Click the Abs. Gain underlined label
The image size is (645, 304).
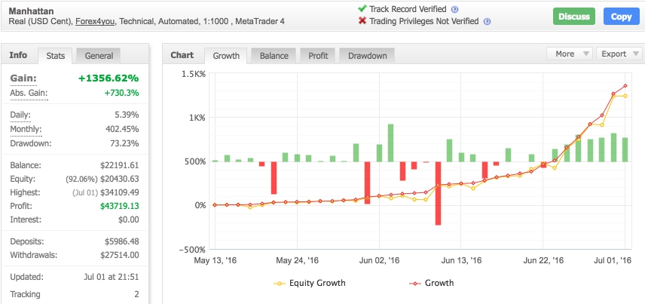28,93
